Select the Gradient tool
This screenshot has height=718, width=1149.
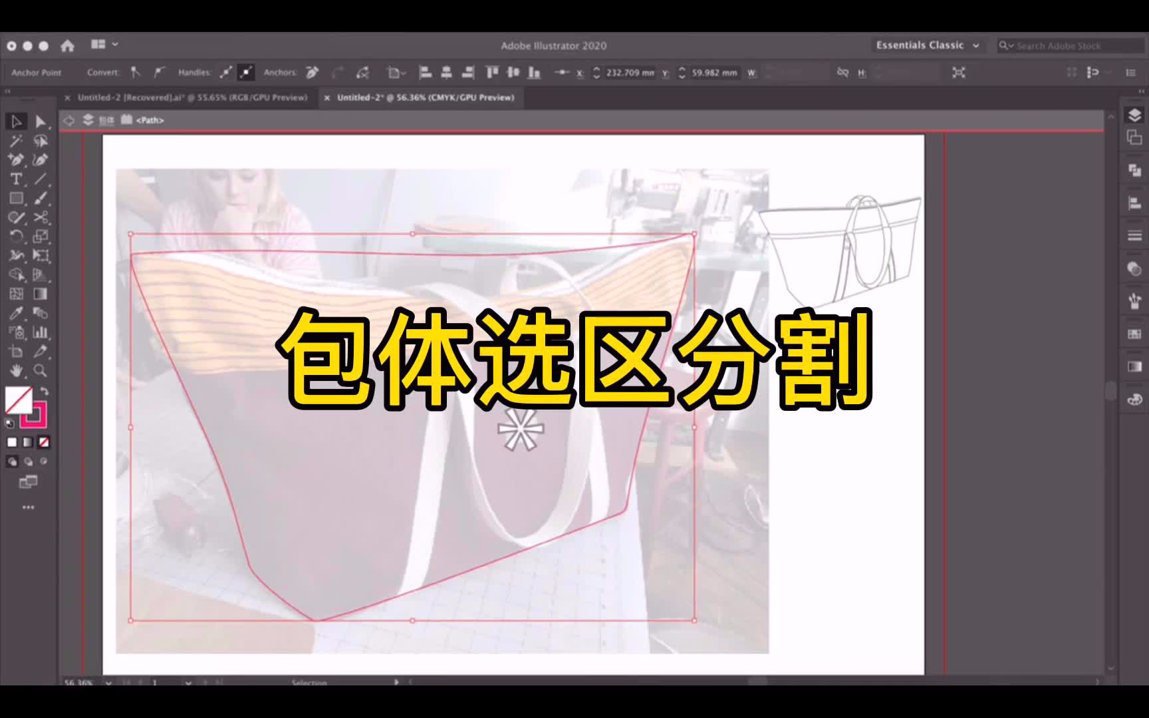point(41,294)
